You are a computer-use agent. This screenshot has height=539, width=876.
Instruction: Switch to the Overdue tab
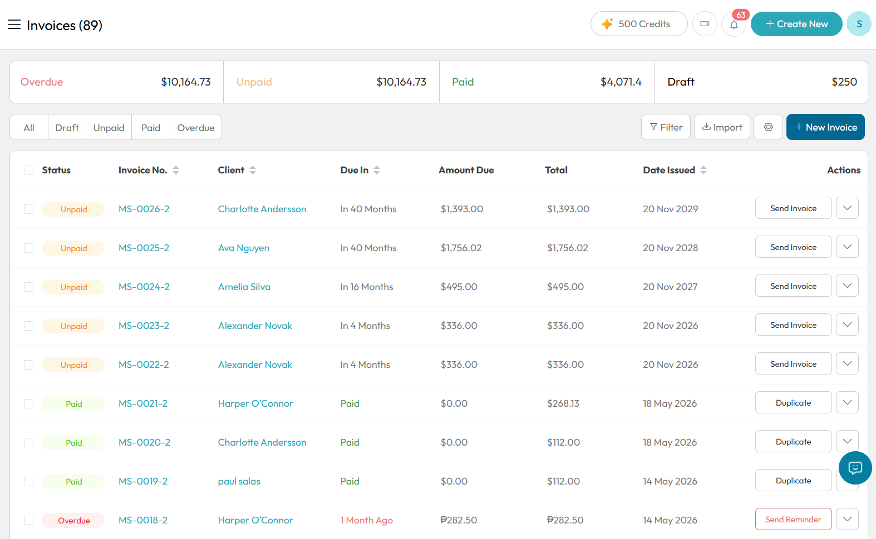[x=196, y=127]
